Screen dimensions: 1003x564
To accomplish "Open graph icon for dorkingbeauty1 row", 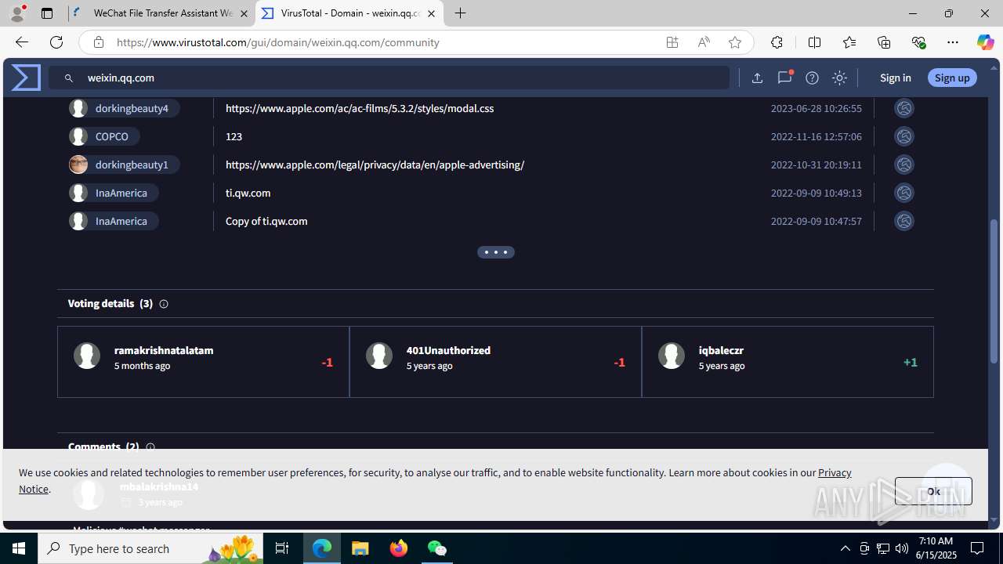I will (904, 164).
